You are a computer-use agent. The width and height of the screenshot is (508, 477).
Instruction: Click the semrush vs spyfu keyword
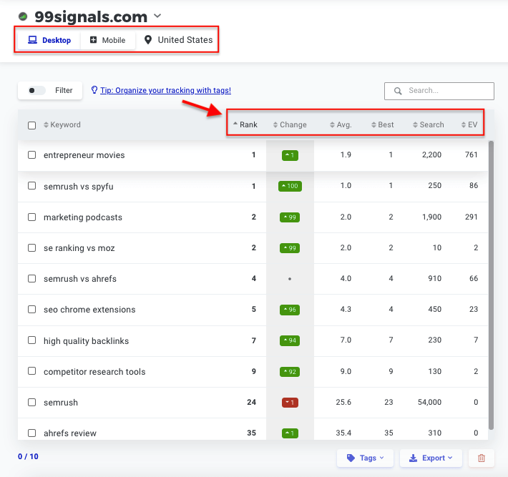pyautogui.click(x=79, y=187)
